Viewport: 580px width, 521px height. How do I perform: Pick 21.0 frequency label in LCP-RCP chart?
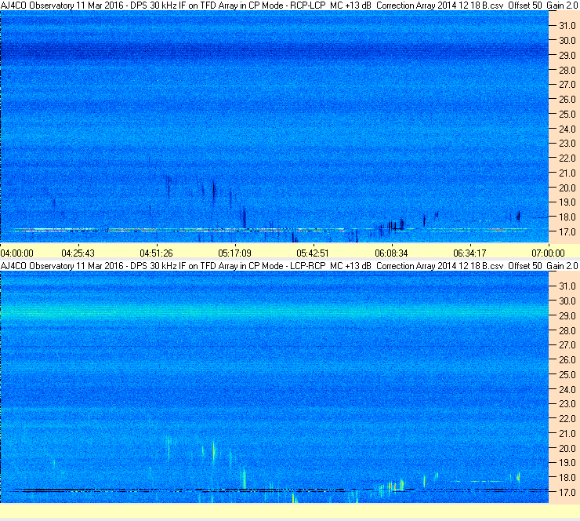click(x=567, y=434)
